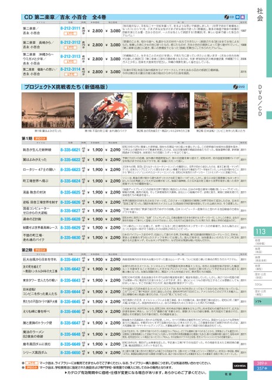Click the orange outlined badge under code 8-212-3113
This screenshot has width=272, height=380.
71,61
